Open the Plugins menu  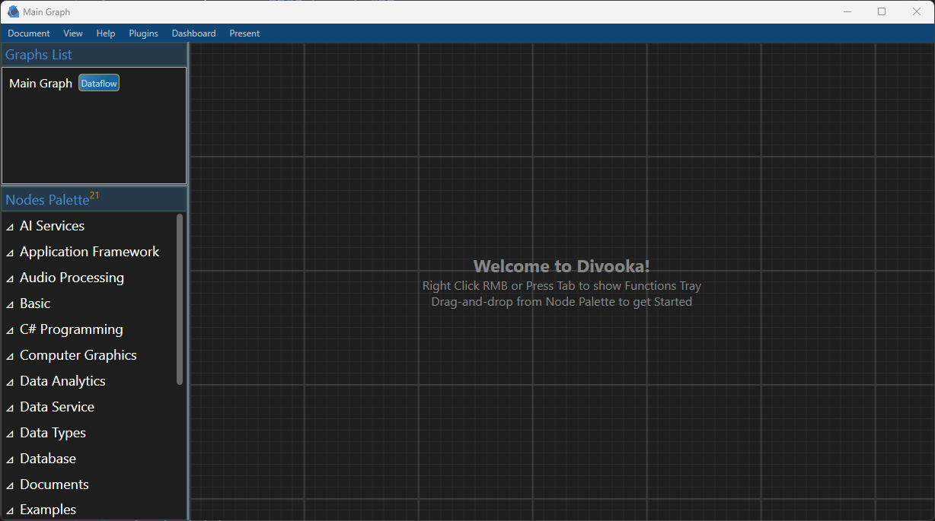click(143, 33)
